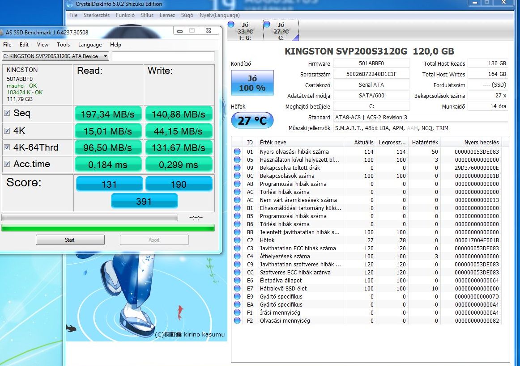Open the AS SSD View menu
Viewport: 520px width, 366px height.
tap(43, 44)
